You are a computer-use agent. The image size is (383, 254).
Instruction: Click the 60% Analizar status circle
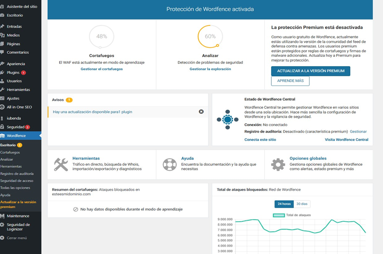click(210, 36)
